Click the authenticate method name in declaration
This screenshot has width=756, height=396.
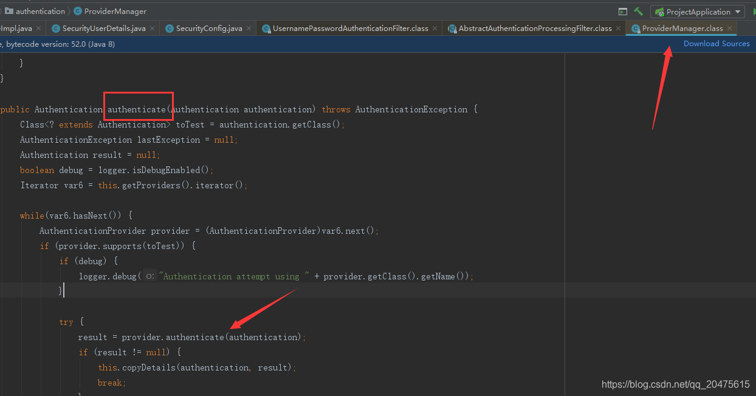[137, 109]
